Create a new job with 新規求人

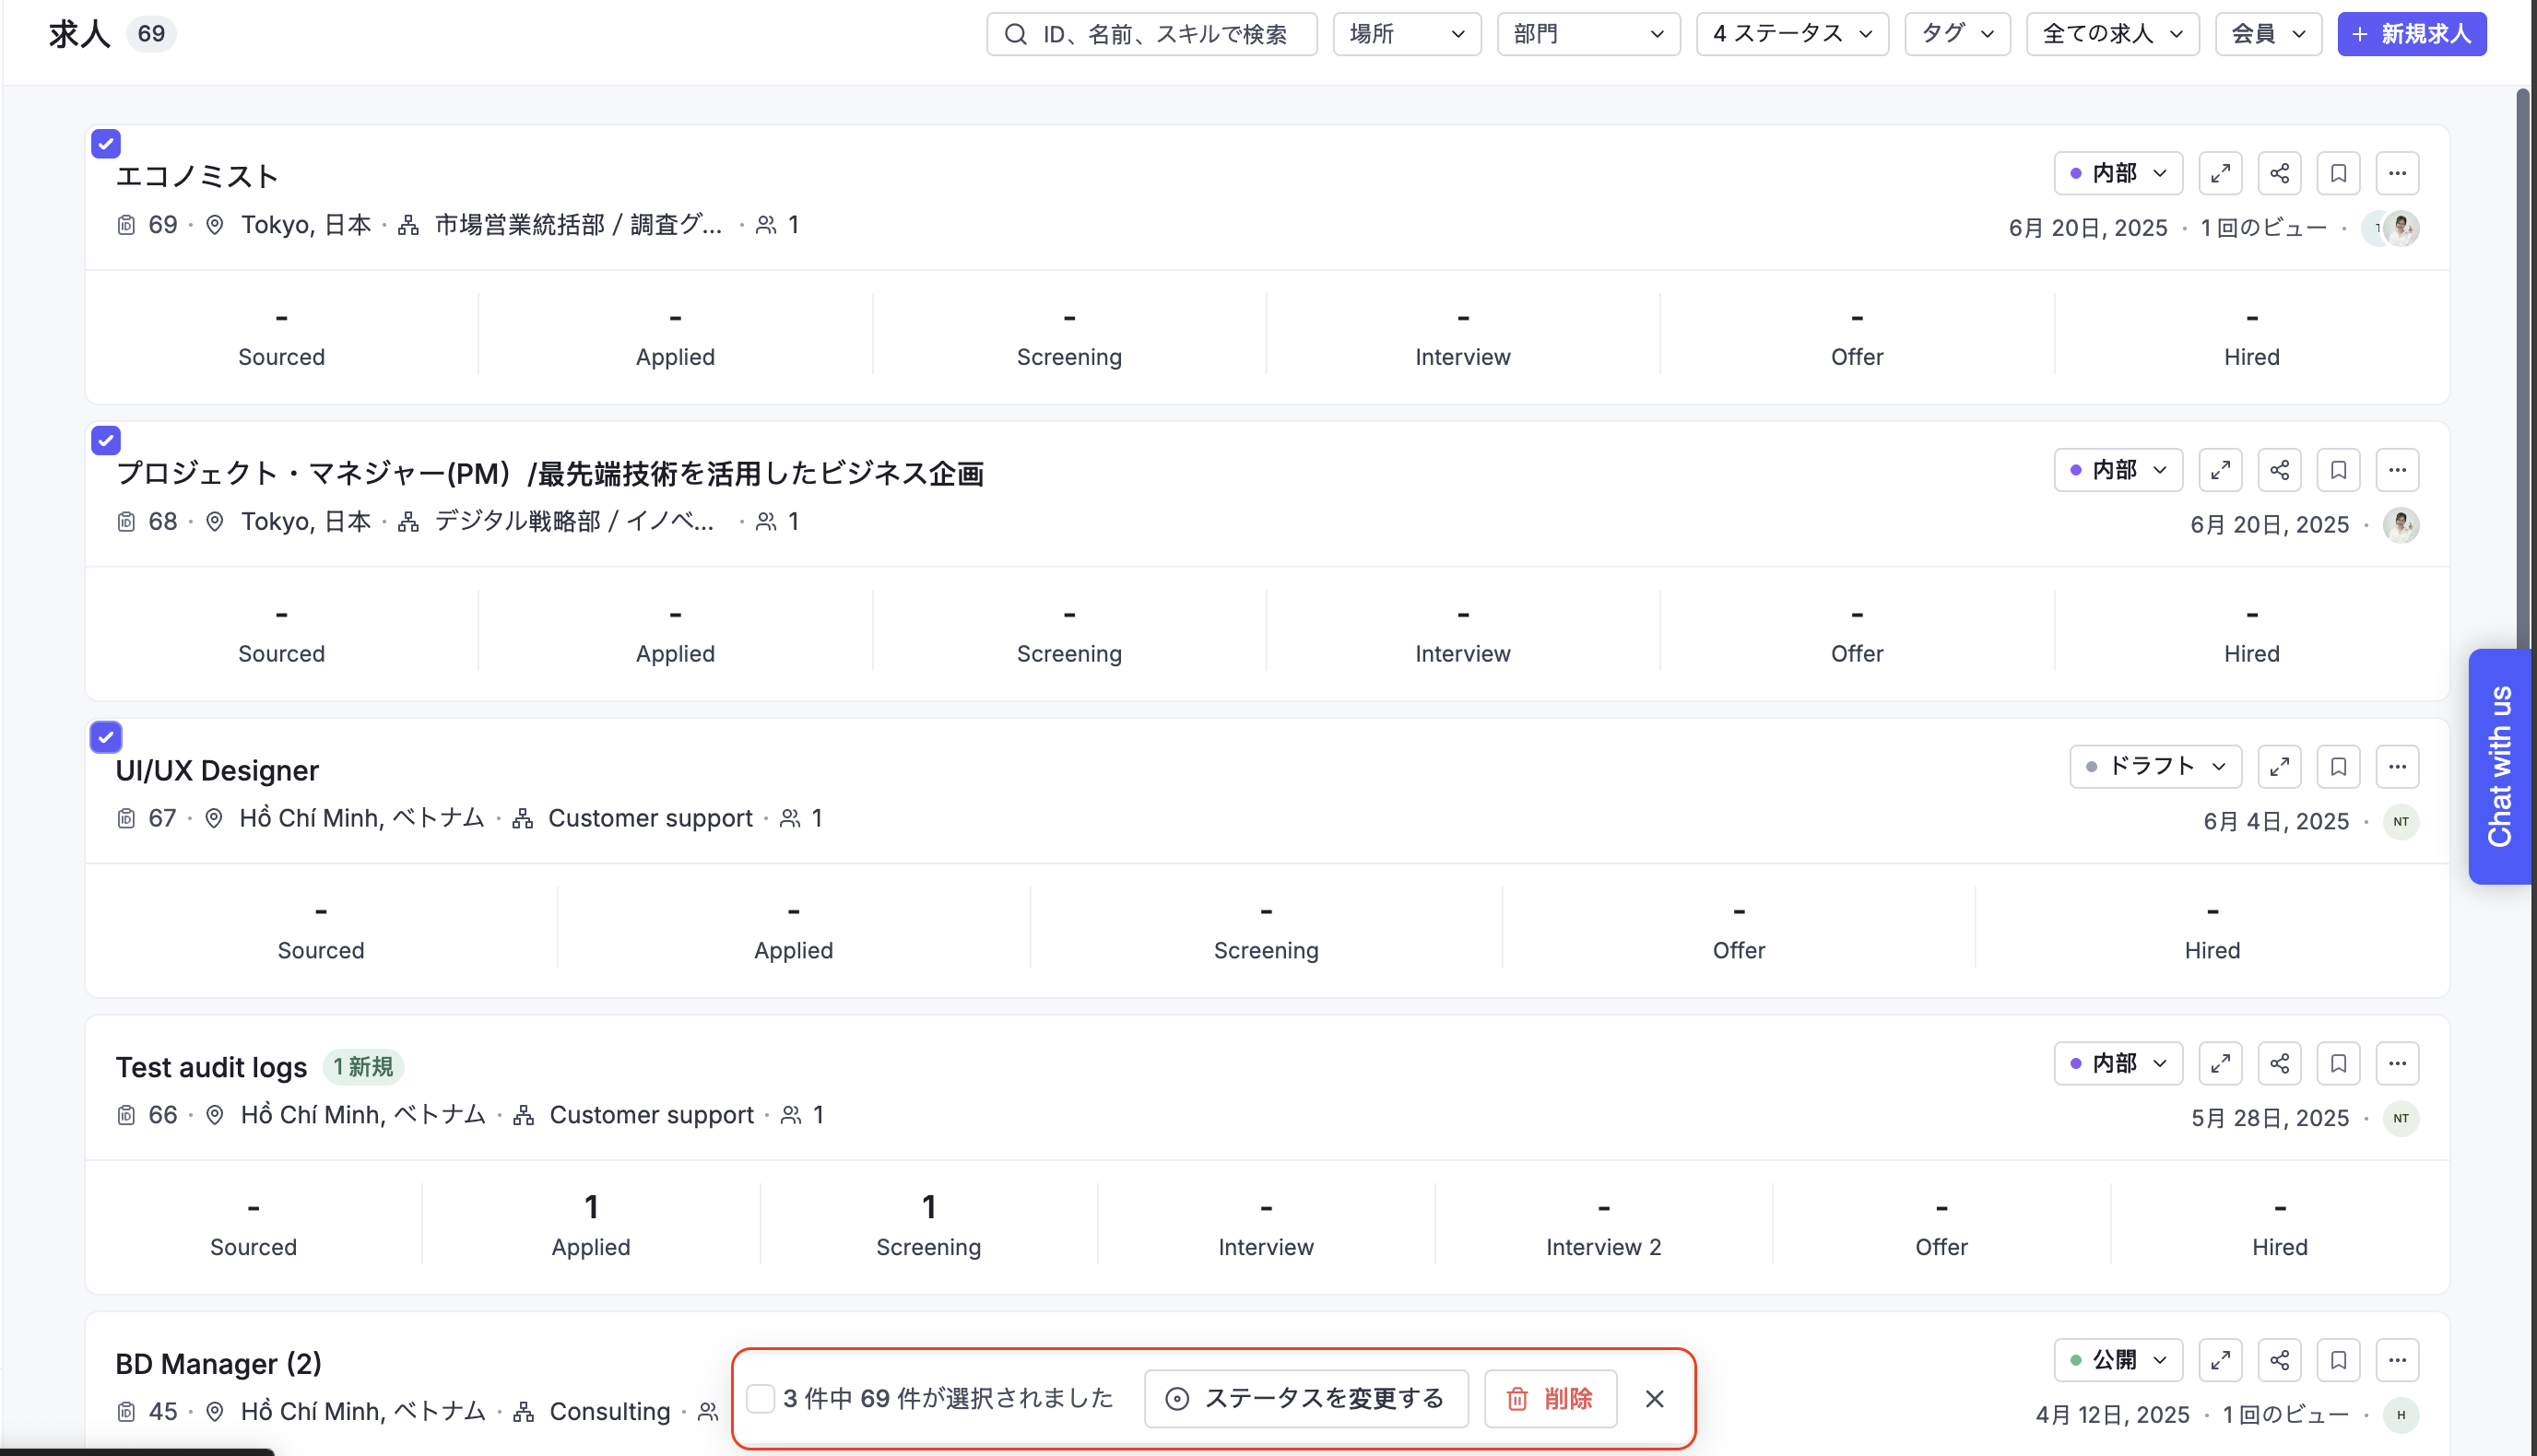pyautogui.click(x=2411, y=34)
